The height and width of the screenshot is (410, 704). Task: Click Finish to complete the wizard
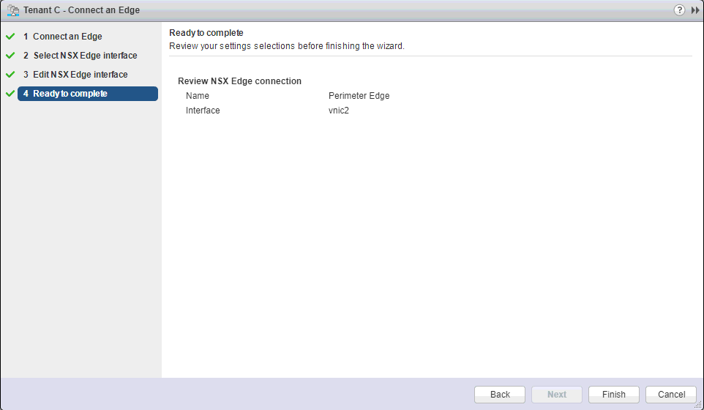(x=613, y=395)
